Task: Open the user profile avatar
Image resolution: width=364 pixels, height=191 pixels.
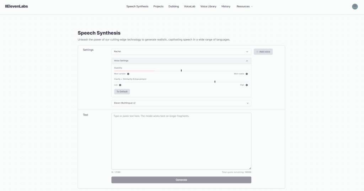Action: pyautogui.click(x=355, y=6)
